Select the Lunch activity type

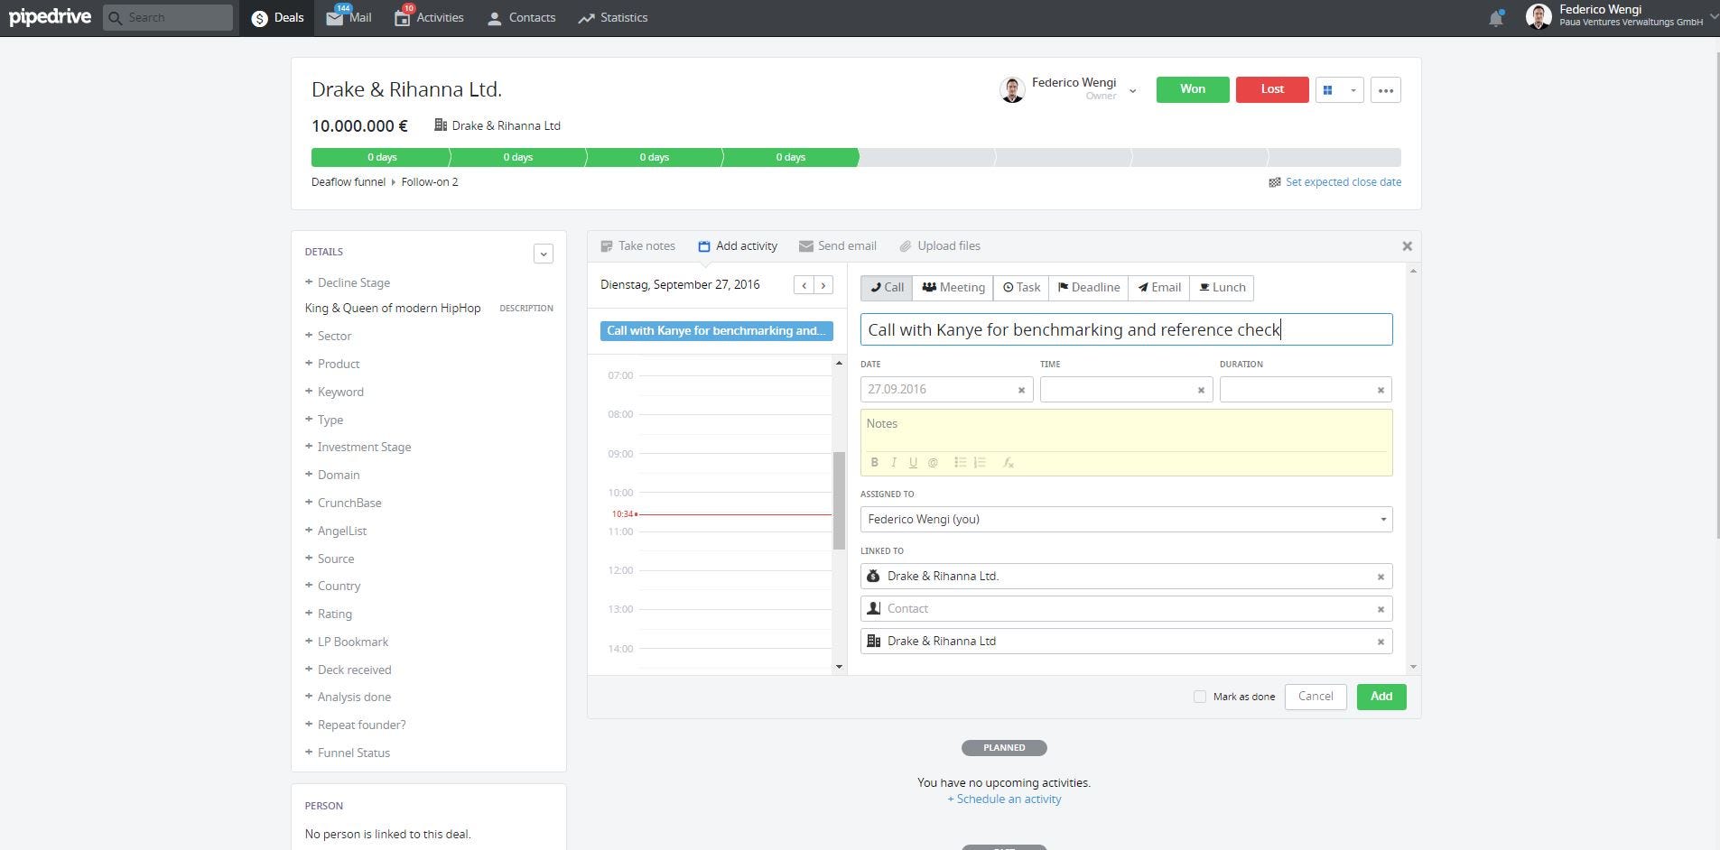click(1222, 288)
